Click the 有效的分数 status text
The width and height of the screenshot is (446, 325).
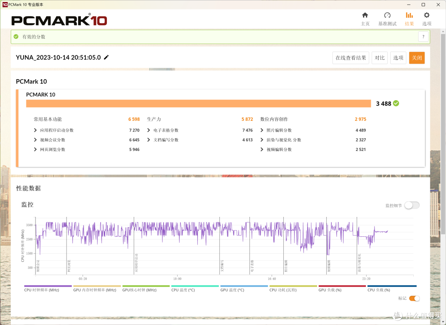[x=34, y=37]
